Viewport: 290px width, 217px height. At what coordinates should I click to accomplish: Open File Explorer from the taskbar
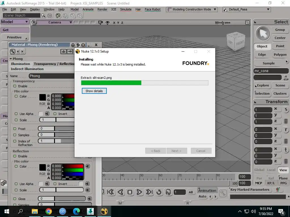(x=35, y=211)
